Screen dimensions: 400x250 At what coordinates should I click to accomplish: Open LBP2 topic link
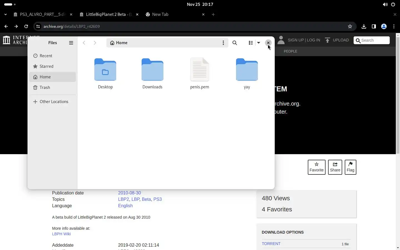pyautogui.click(x=124, y=199)
